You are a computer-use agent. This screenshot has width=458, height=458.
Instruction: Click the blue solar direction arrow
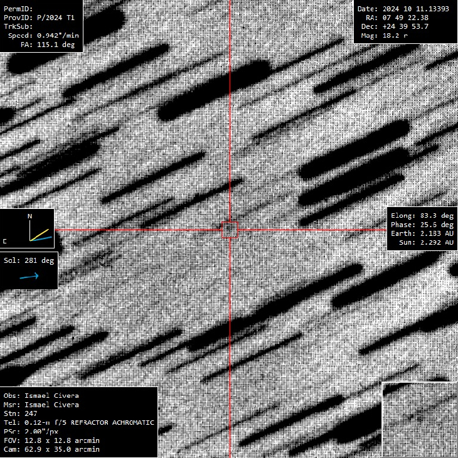(x=29, y=275)
